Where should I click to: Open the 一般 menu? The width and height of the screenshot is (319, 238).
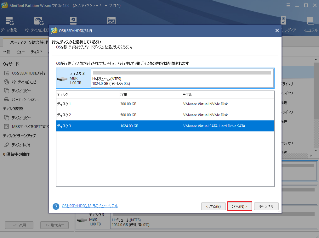coord(6,52)
